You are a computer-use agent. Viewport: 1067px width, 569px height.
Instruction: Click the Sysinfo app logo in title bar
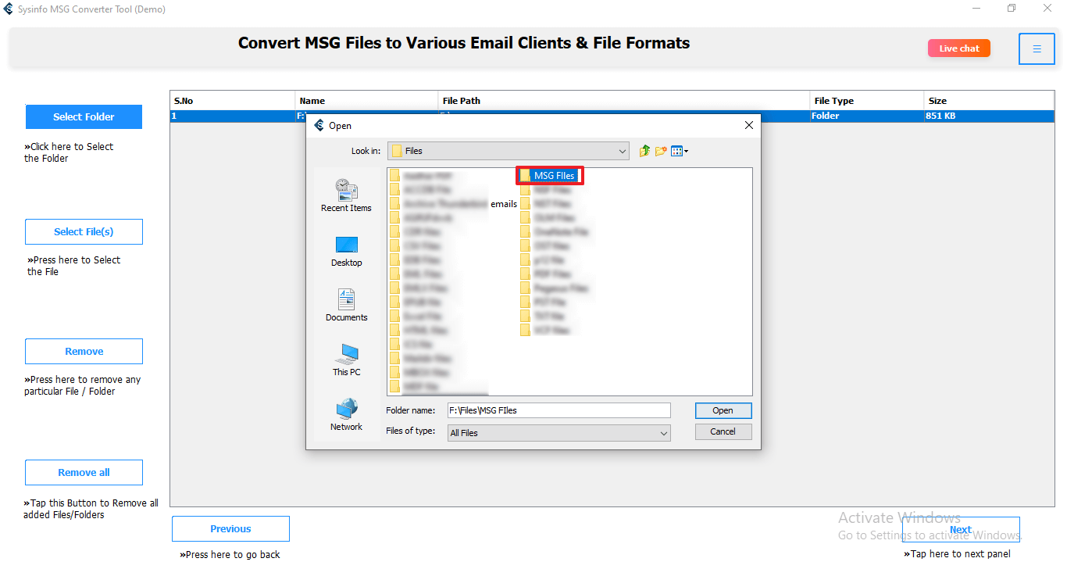point(9,9)
